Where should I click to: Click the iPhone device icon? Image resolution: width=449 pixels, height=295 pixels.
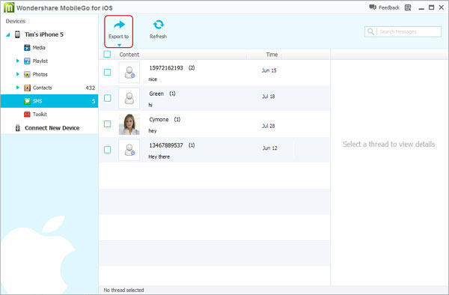(x=17, y=34)
